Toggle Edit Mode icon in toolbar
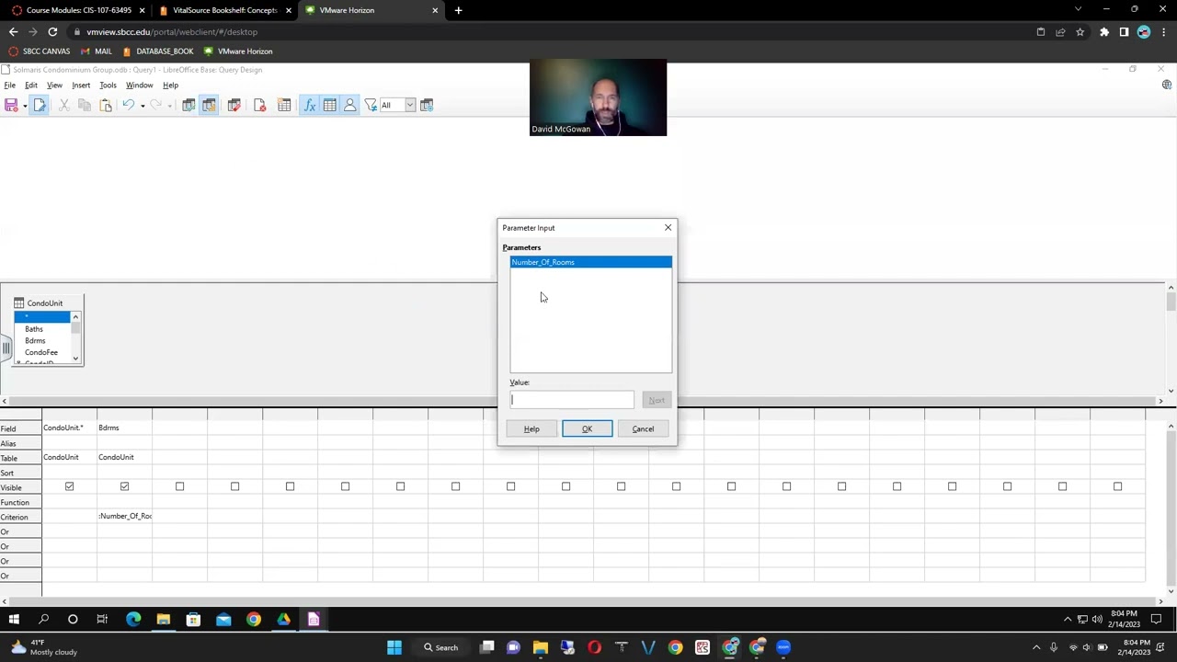This screenshot has height=662, width=1177. [40, 106]
